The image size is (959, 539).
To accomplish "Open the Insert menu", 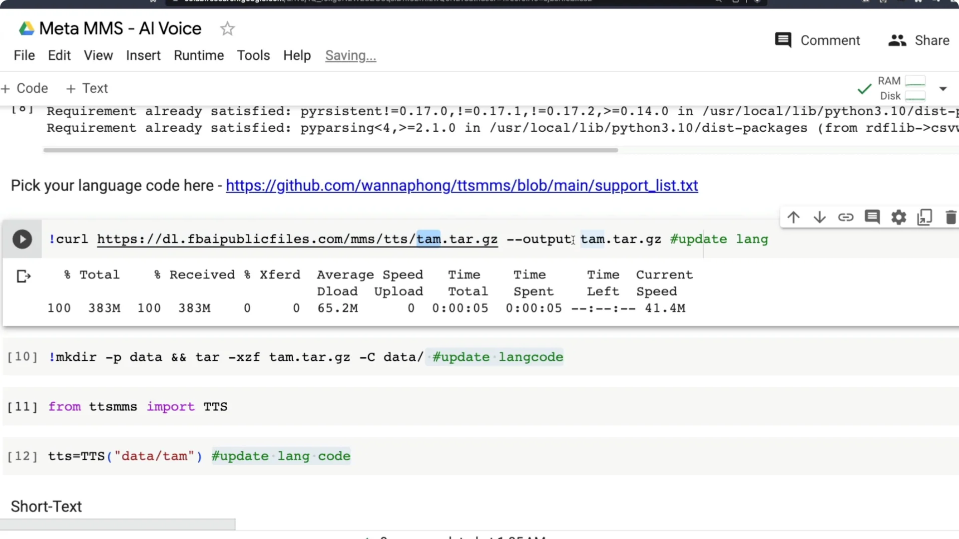I will point(143,55).
